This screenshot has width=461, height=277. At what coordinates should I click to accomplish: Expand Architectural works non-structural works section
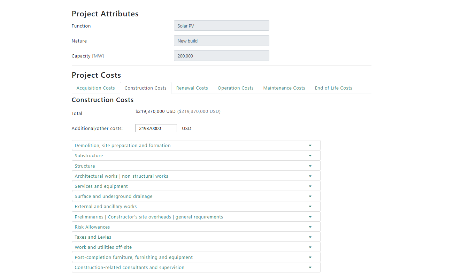(x=121, y=176)
